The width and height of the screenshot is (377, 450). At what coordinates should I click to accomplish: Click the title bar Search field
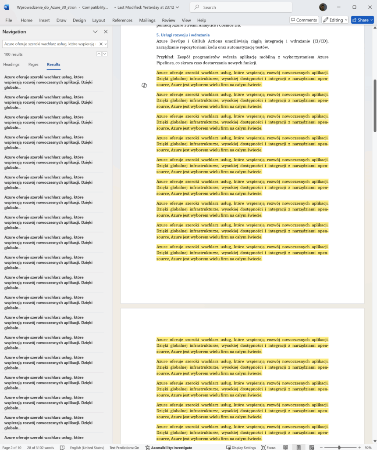(241, 7)
